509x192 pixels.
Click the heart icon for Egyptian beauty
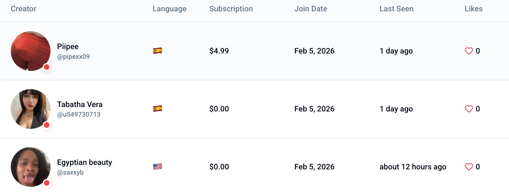click(469, 167)
